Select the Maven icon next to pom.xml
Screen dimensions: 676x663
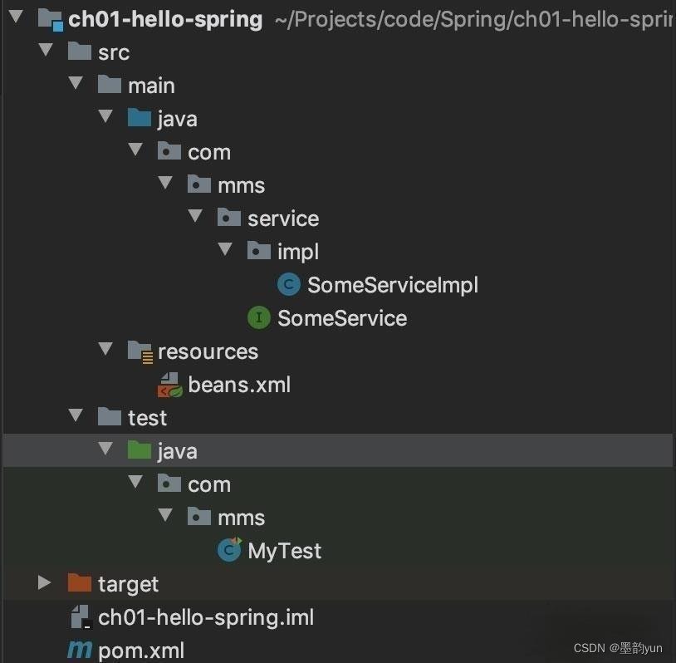79,651
